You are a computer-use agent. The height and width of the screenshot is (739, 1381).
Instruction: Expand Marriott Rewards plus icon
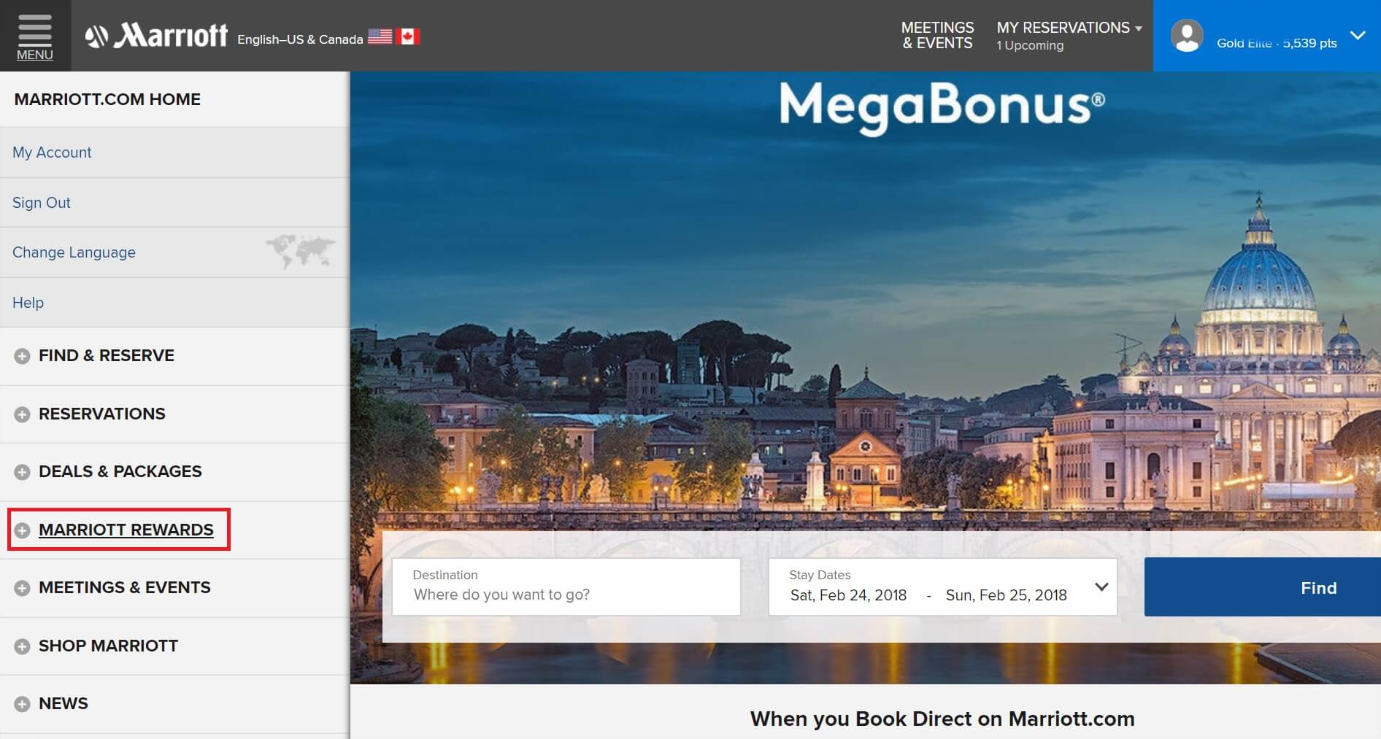click(x=23, y=530)
